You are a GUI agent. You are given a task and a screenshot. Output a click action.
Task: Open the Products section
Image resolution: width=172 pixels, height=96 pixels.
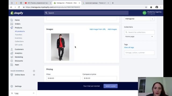(19, 28)
